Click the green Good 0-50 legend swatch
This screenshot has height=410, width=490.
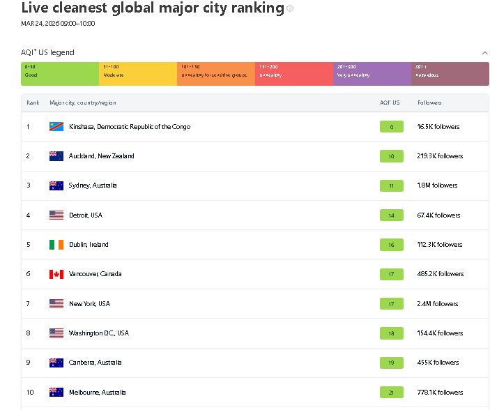click(x=60, y=74)
